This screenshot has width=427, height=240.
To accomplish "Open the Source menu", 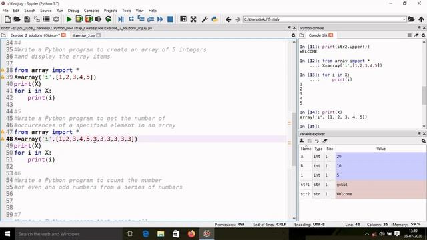I will click(46, 11).
